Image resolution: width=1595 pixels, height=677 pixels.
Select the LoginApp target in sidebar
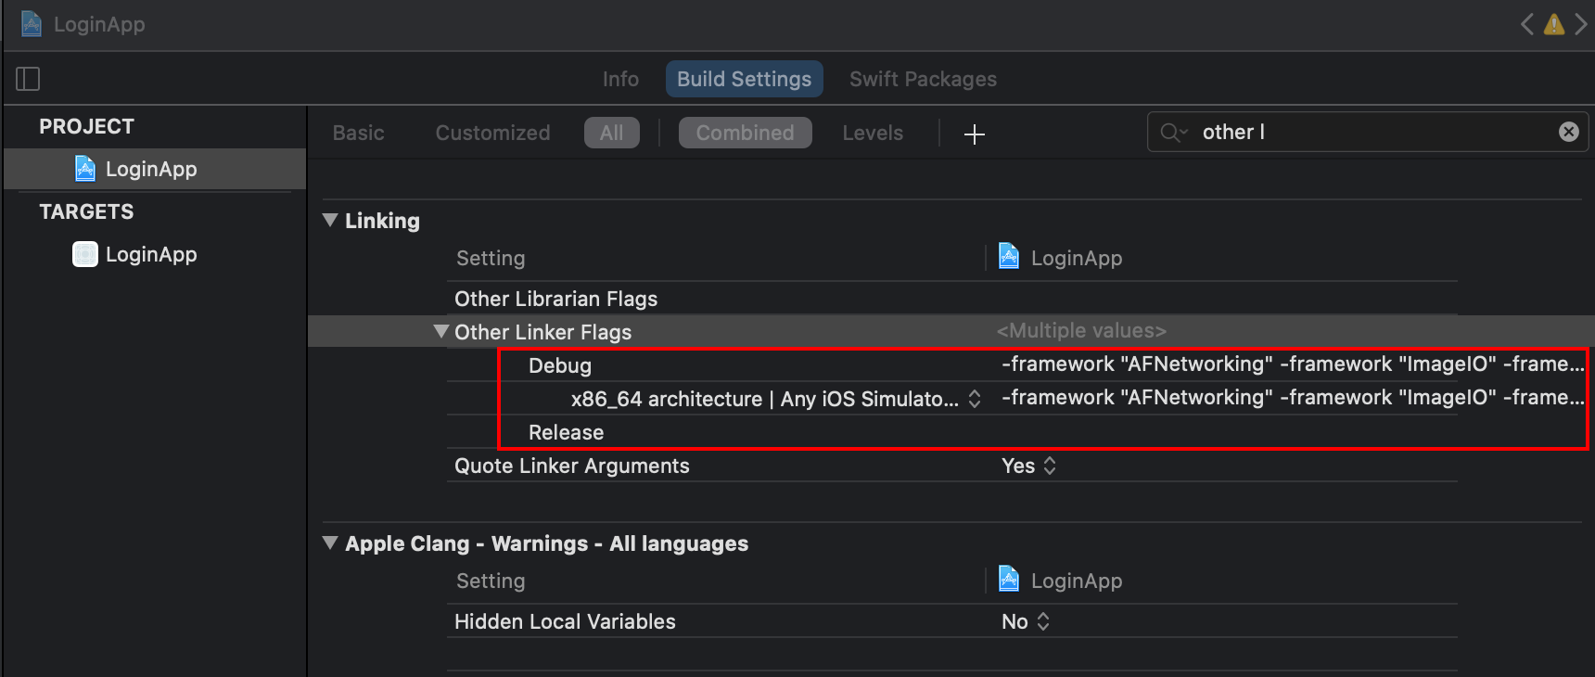pyautogui.click(x=150, y=254)
